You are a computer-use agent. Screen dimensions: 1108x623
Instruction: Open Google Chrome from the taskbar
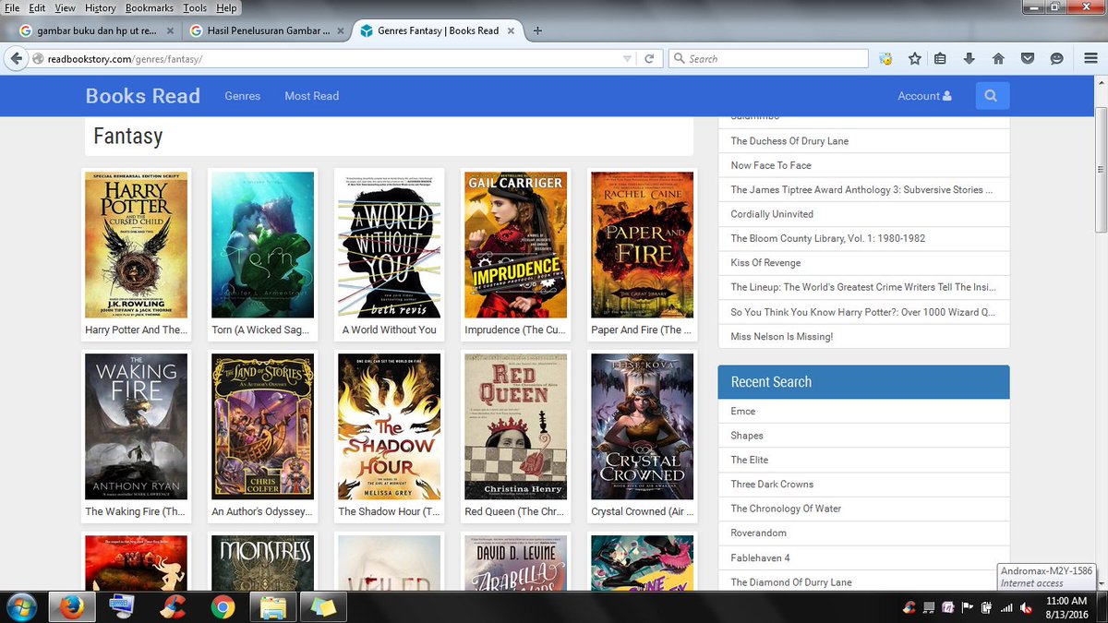click(222, 607)
